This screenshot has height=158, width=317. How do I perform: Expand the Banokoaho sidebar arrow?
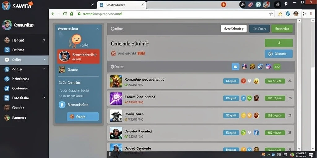click(44, 98)
